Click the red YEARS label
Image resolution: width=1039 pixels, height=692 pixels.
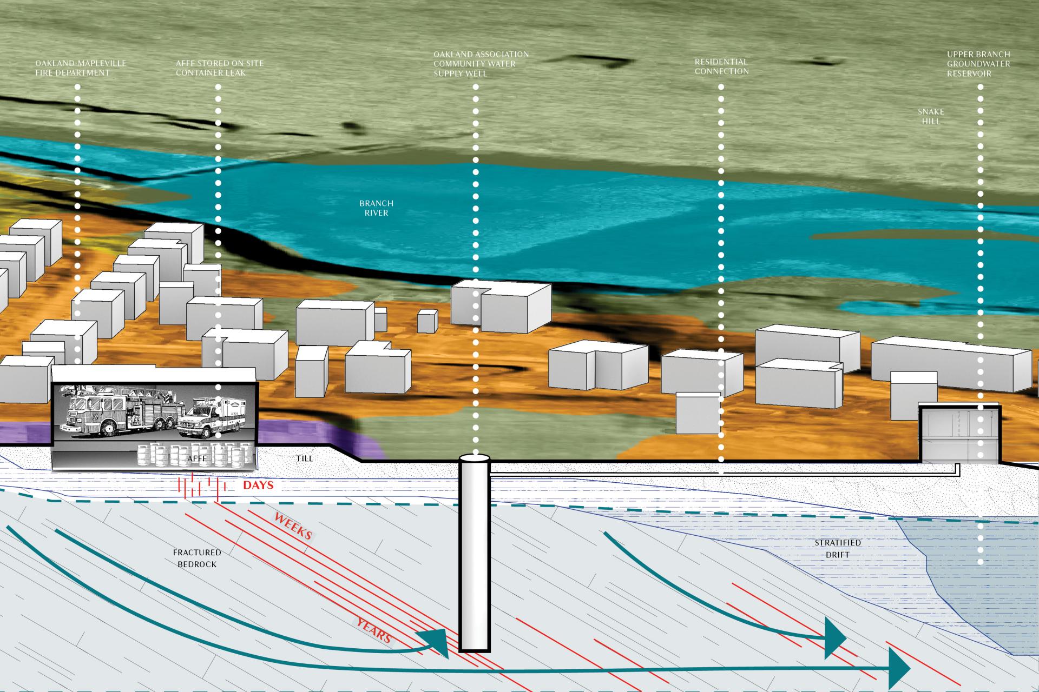click(374, 630)
